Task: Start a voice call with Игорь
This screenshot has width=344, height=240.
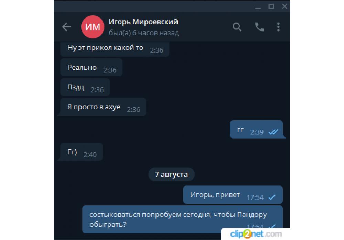Action: pos(259,27)
